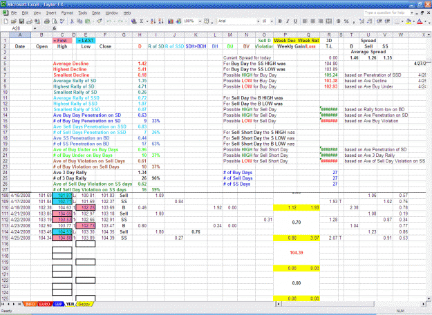432x315 pixels.
Task: Click in the Type a question for help box
Action: coord(386,12)
